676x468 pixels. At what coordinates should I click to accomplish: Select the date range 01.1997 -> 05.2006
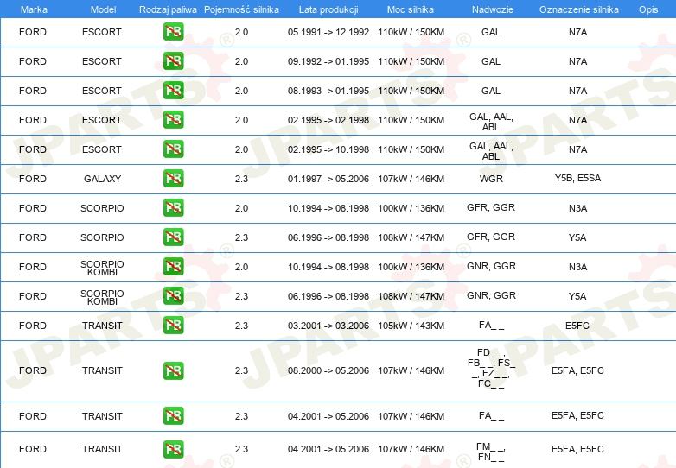point(328,179)
